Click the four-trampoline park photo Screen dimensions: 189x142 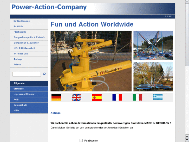(x=153, y=77)
